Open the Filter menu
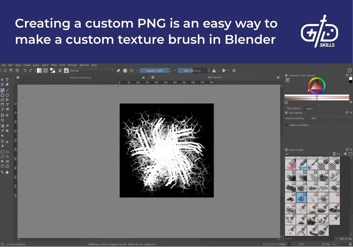 point(54,65)
